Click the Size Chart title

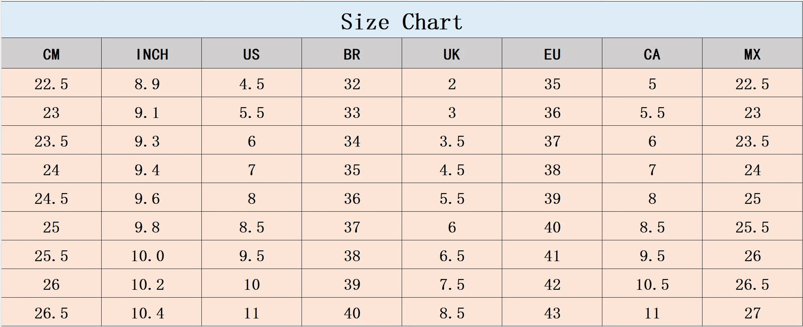pos(401,22)
